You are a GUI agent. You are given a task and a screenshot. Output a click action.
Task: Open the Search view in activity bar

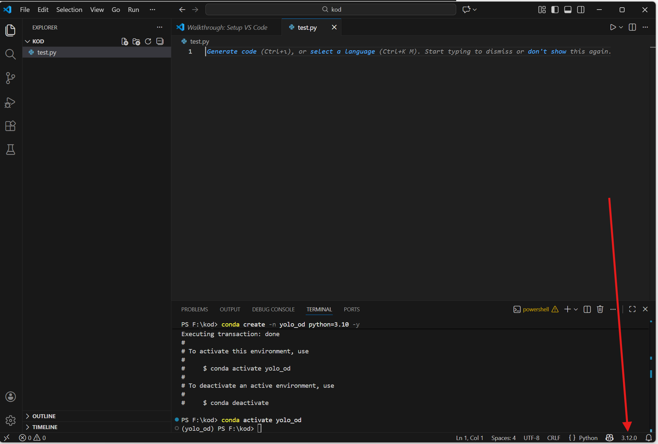[11, 54]
